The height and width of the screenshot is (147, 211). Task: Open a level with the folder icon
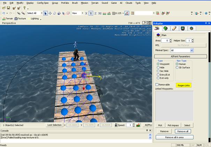click(4, 8)
